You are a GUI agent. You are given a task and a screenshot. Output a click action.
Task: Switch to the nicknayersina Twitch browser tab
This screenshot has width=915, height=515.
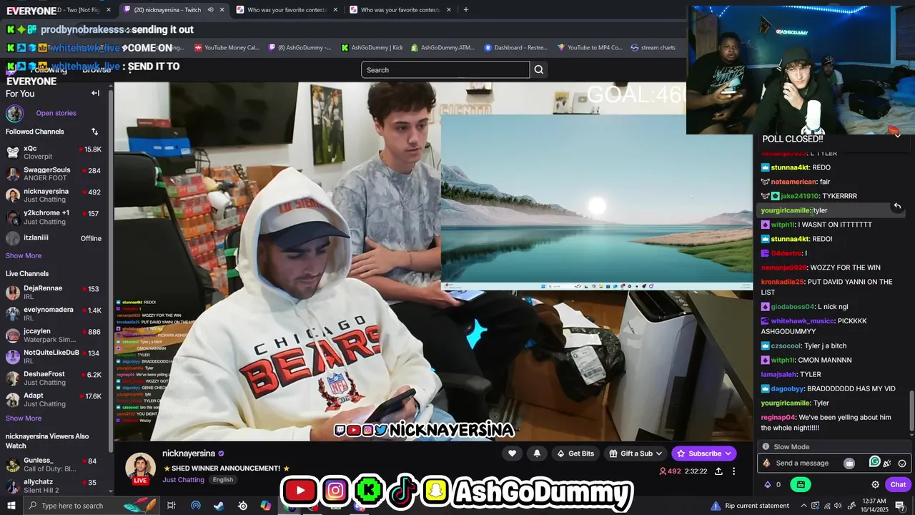point(173,10)
